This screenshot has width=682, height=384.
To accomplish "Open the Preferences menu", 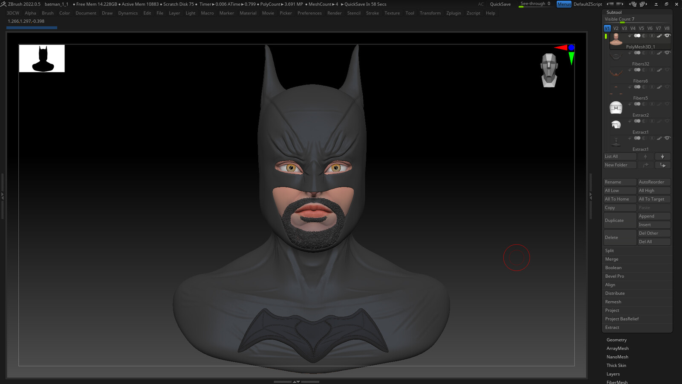I will click(x=309, y=13).
